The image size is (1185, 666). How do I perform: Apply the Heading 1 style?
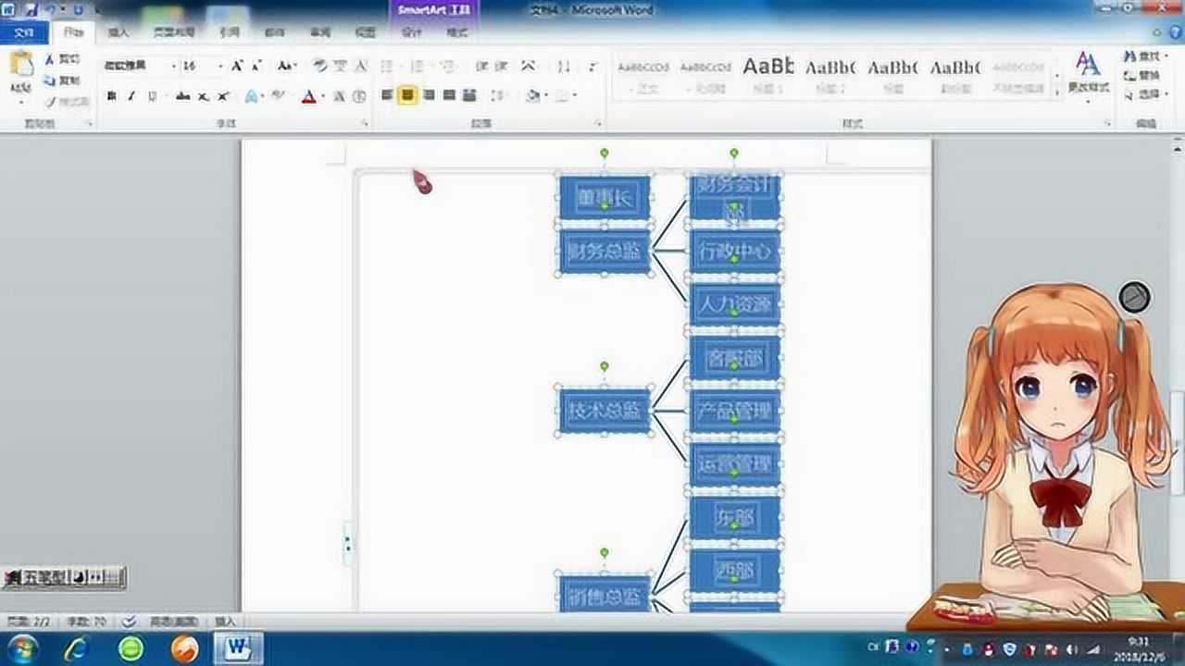click(x=768, y=74)
